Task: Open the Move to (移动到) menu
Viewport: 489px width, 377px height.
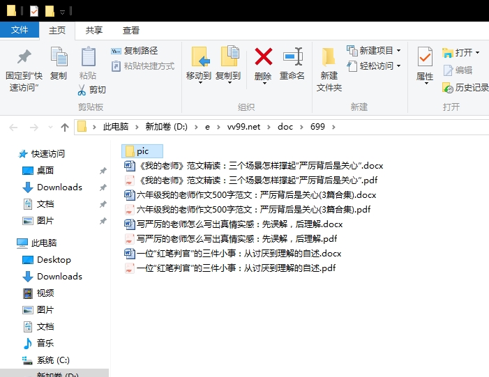Action: click(x=199, y=66)
